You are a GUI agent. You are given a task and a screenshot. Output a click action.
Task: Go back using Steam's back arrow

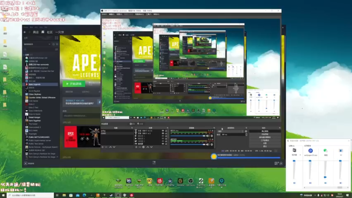25,32
